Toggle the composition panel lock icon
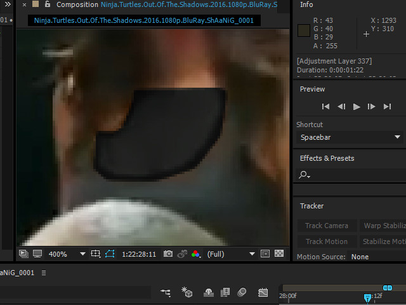Image resolution: width=406 pixels, height=305 pixels. [48, 4]
